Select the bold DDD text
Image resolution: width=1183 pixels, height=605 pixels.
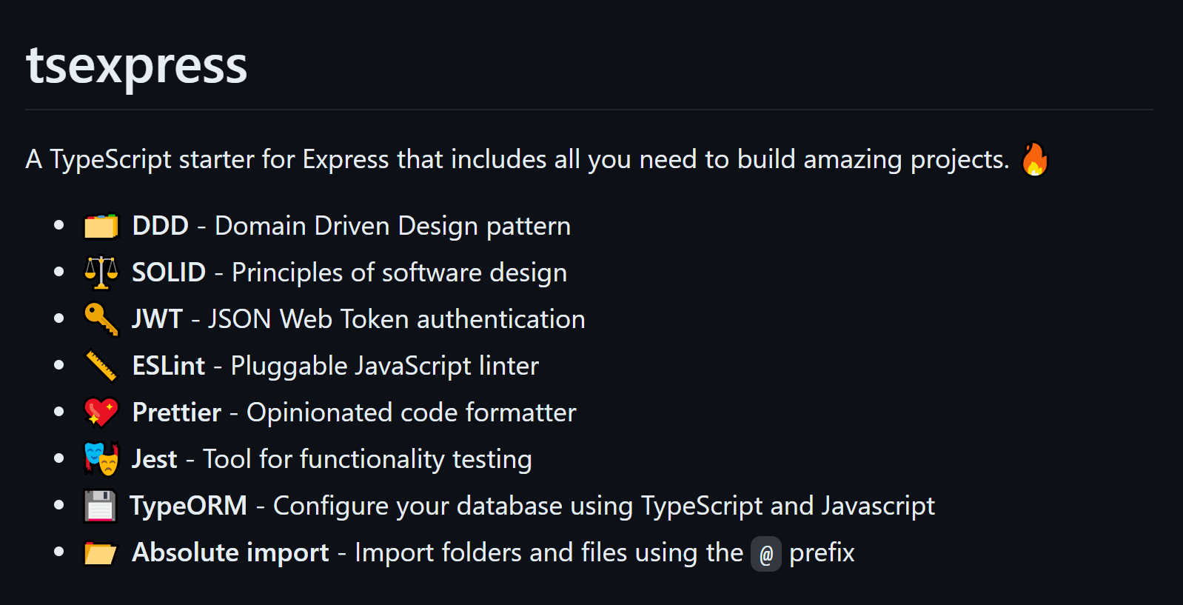(x=160, y=226)
